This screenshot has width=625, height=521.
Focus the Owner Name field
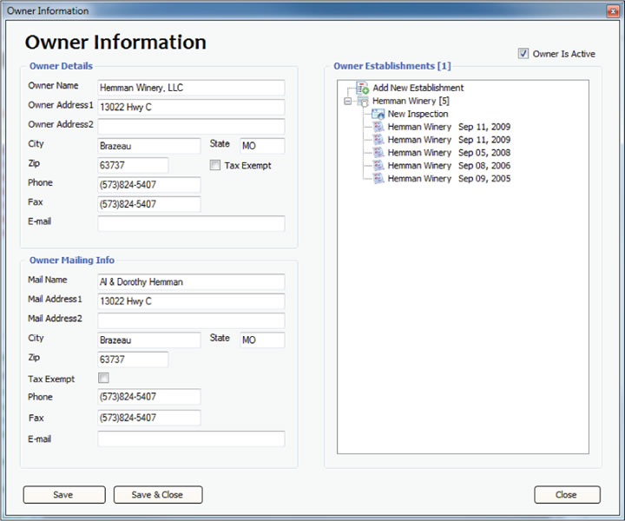pyautogui.click(x=191, y=88)
